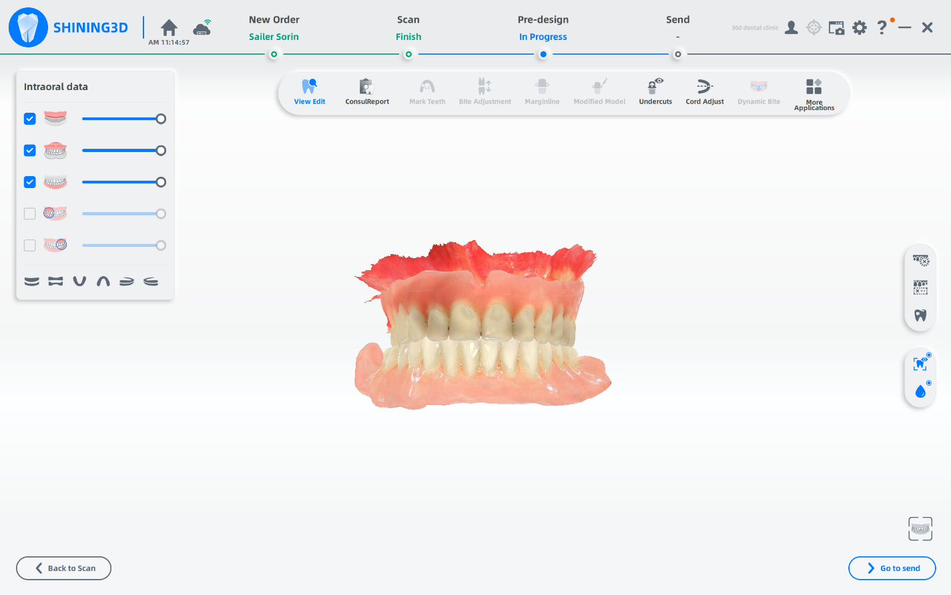Image resolution: width=951 pixels, height=595 pixels.
Task: Enable the fourth intraoral data checkbox
Action: coord(30,213)
